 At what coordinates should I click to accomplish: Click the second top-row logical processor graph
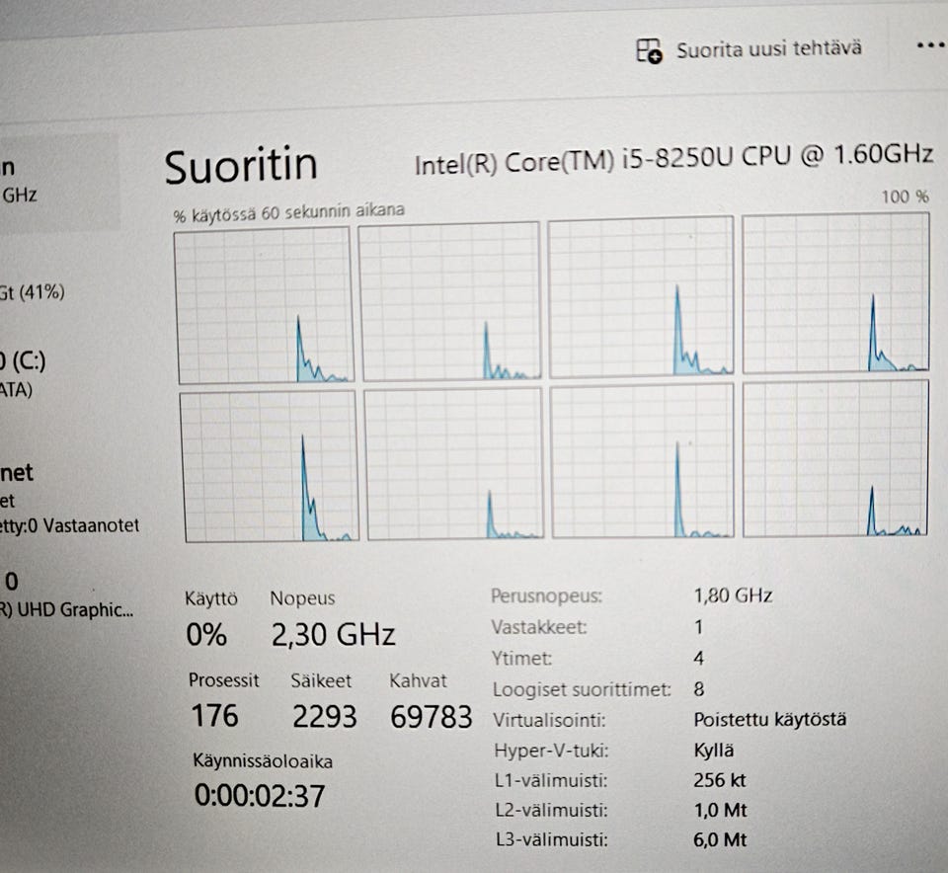tap(450, 301)
